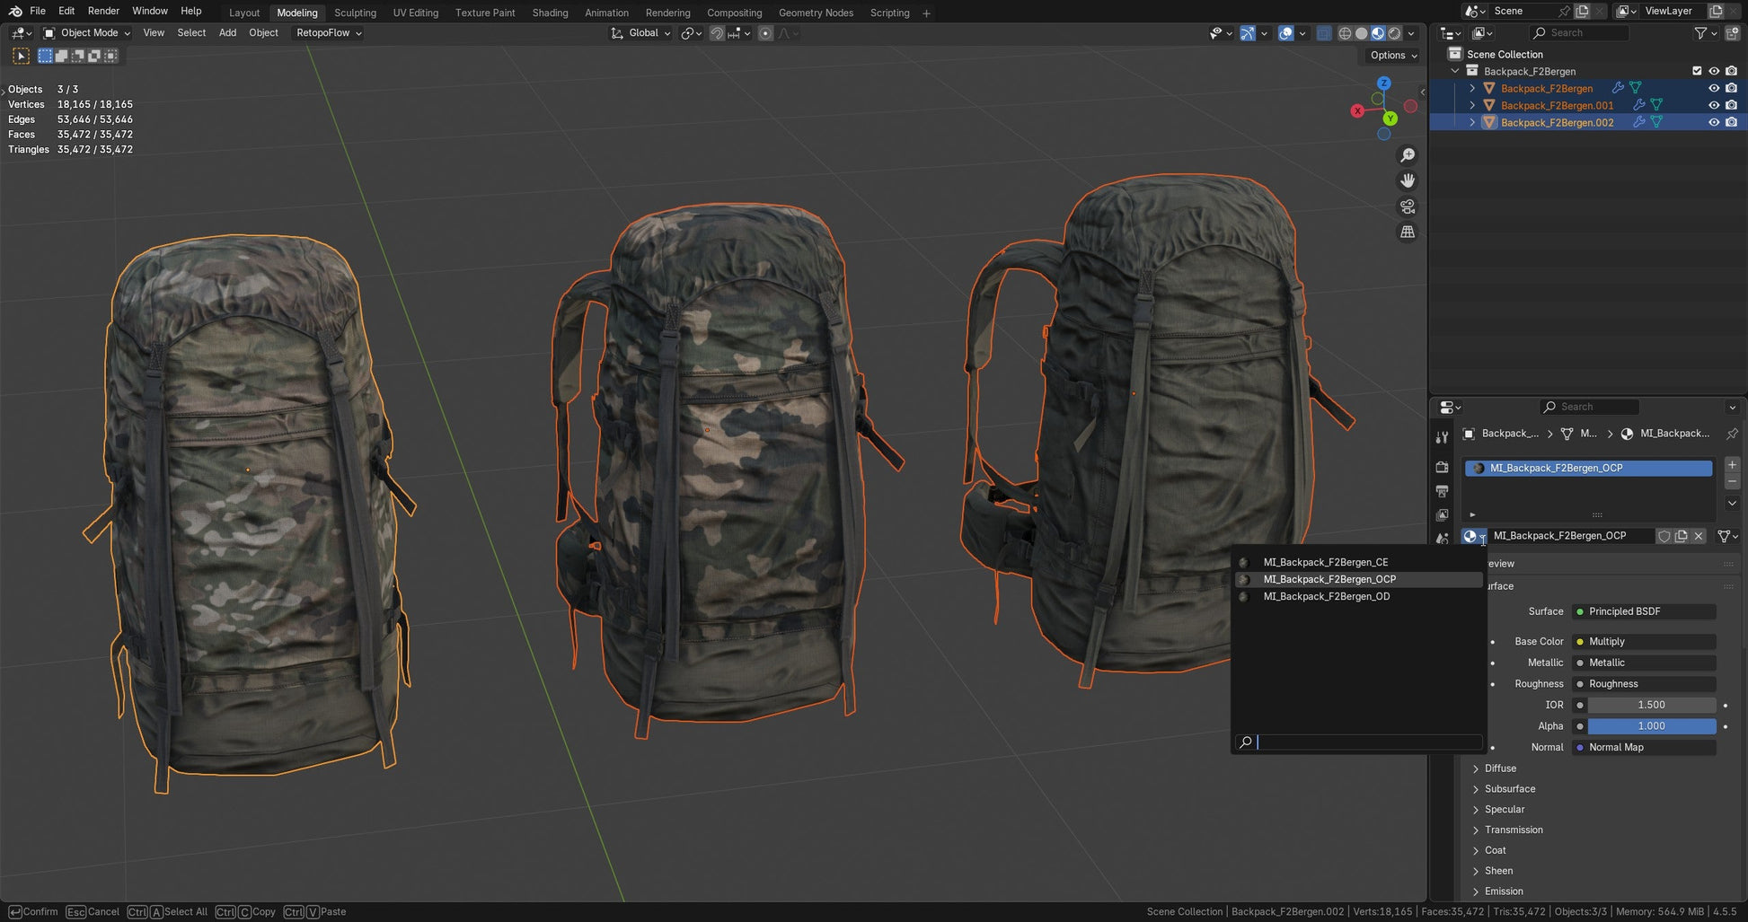This screenshot has width=1748, height=922.
Task: Open the Render Properties tab
Action: 1442,466
